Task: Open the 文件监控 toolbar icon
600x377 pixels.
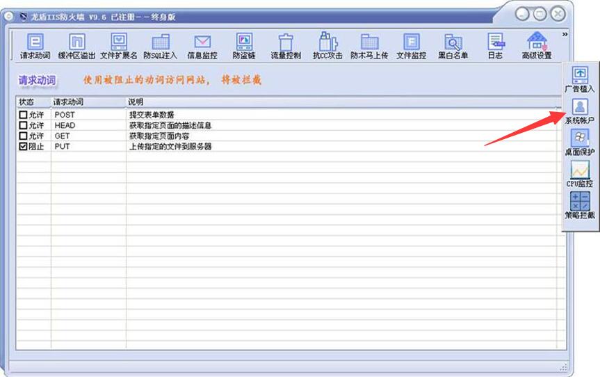Action: (412, 47)
